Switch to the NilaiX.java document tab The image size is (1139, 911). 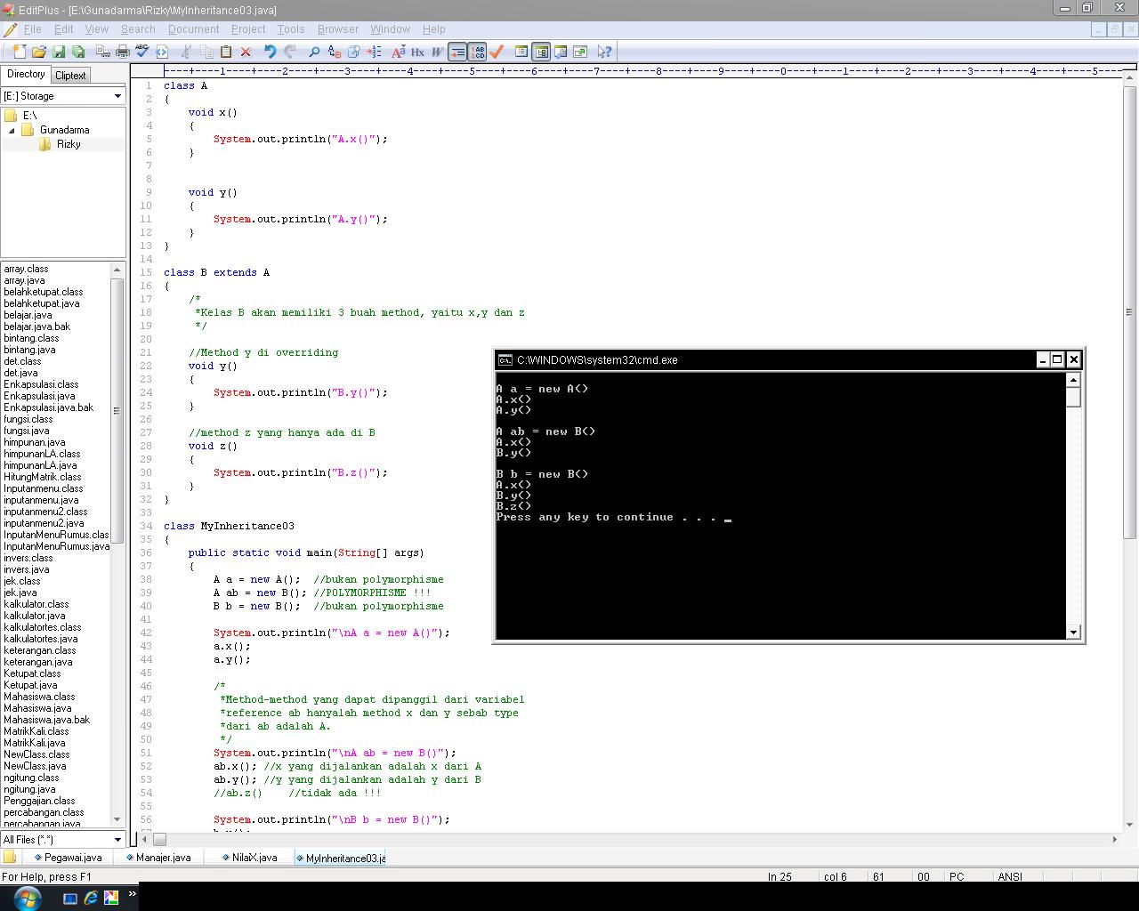pos(249,858)
